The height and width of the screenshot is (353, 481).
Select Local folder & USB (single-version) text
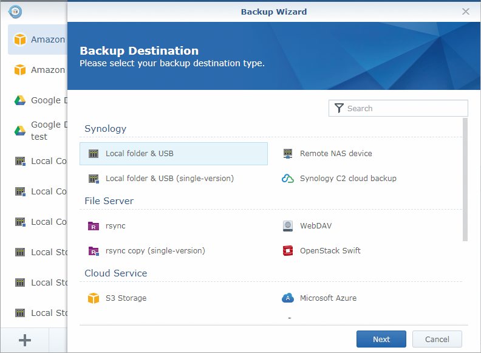tap(169, 179)
